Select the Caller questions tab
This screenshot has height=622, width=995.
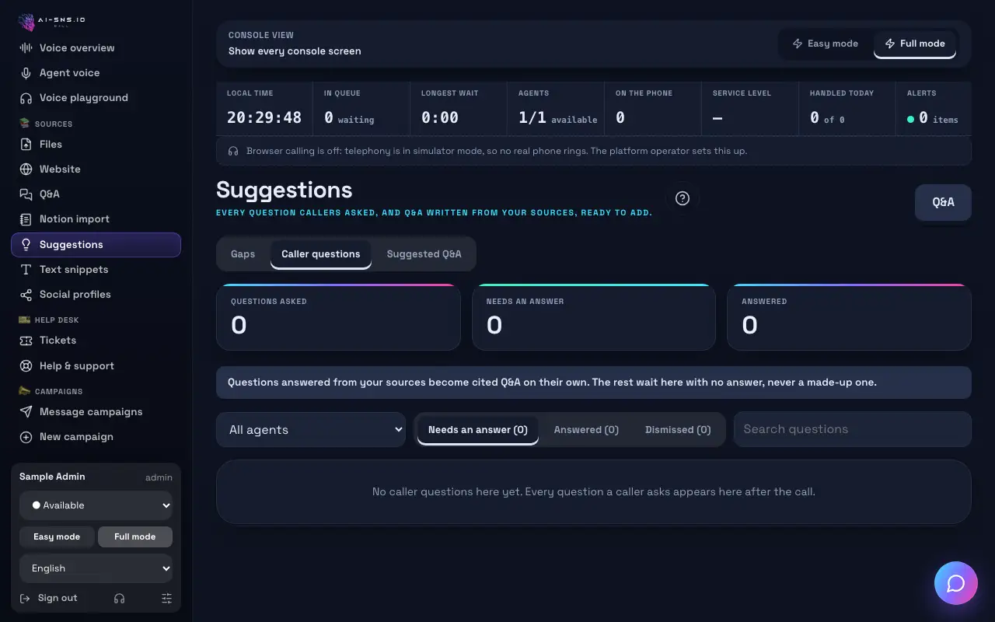coord(321,254)
